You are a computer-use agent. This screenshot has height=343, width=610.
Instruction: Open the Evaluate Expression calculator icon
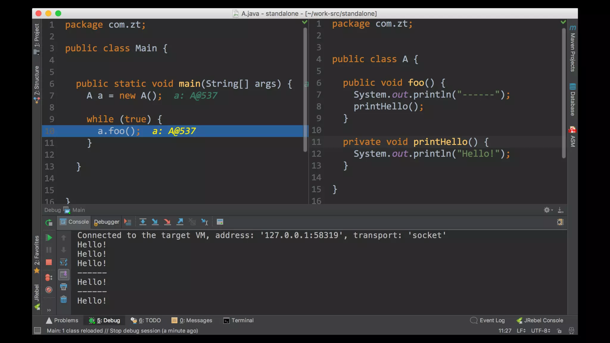click(x=220, y=222)
